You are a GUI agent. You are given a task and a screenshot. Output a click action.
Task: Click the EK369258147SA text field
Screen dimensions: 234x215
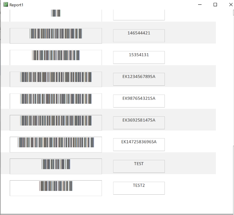click(x=139, y=123)
